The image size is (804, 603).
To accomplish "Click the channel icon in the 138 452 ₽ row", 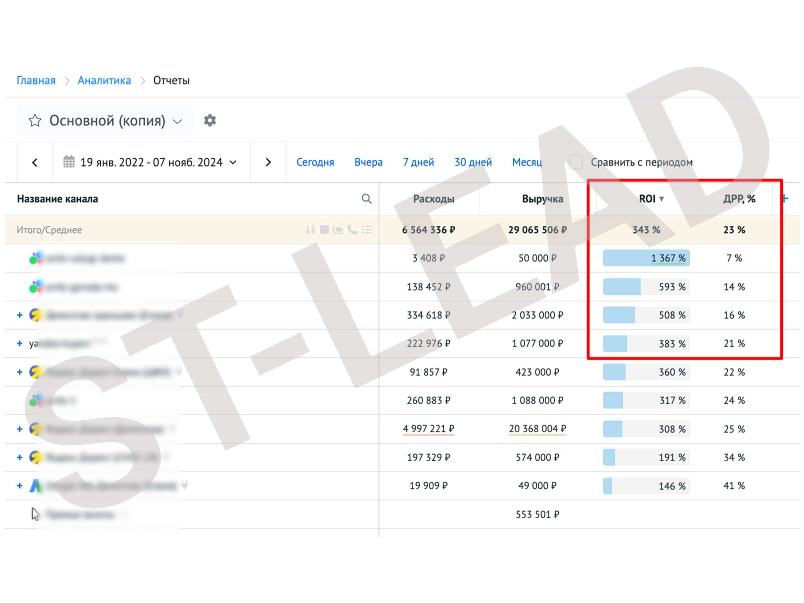I will coord(36,287).
